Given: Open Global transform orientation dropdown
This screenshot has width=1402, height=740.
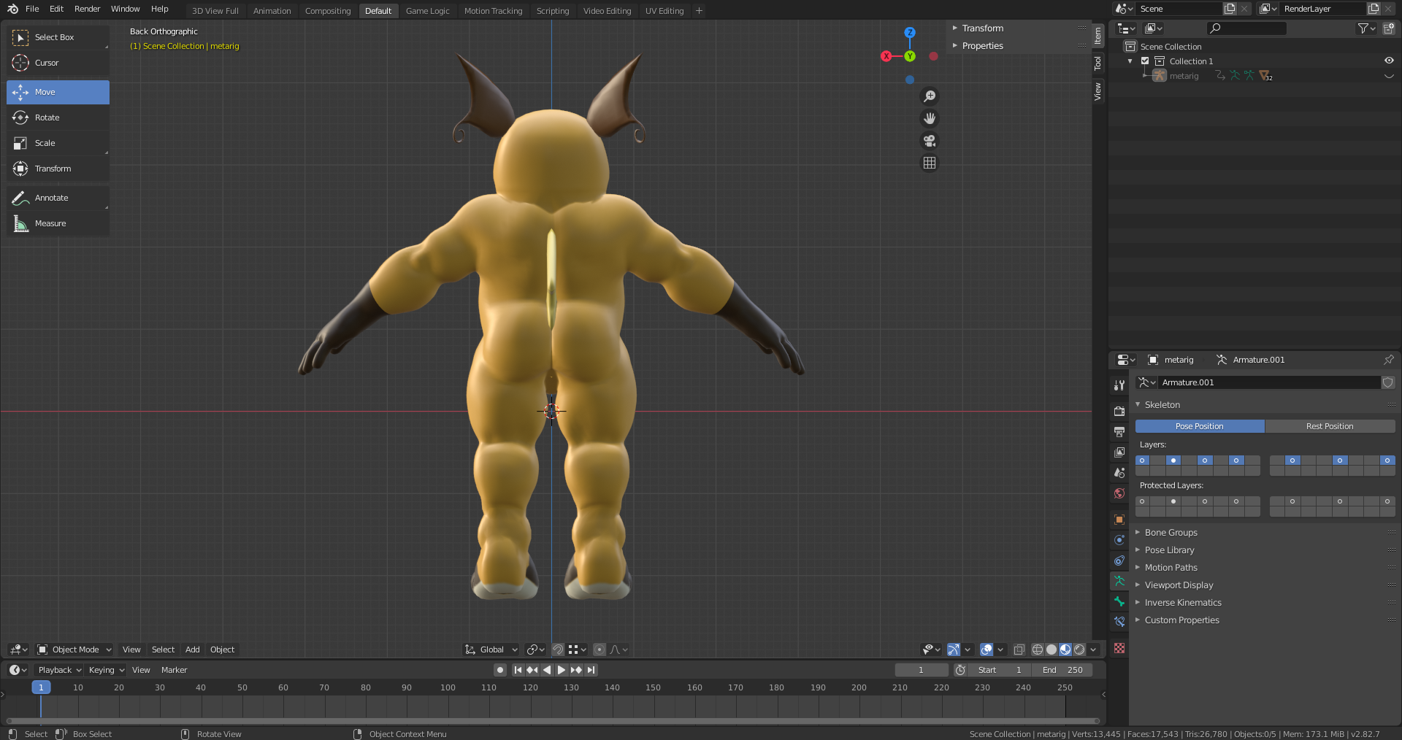Looking at the screenshot, I should (x=491, y=650).
